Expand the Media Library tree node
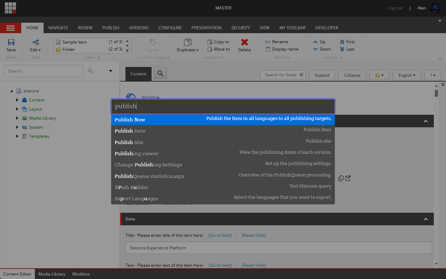The image size is (446, 279). [17, 118]
